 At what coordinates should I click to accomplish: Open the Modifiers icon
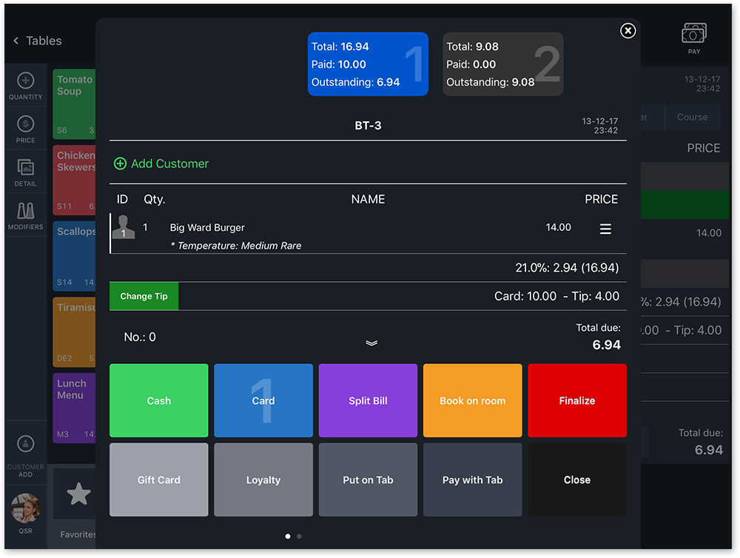tap(25, 210)
